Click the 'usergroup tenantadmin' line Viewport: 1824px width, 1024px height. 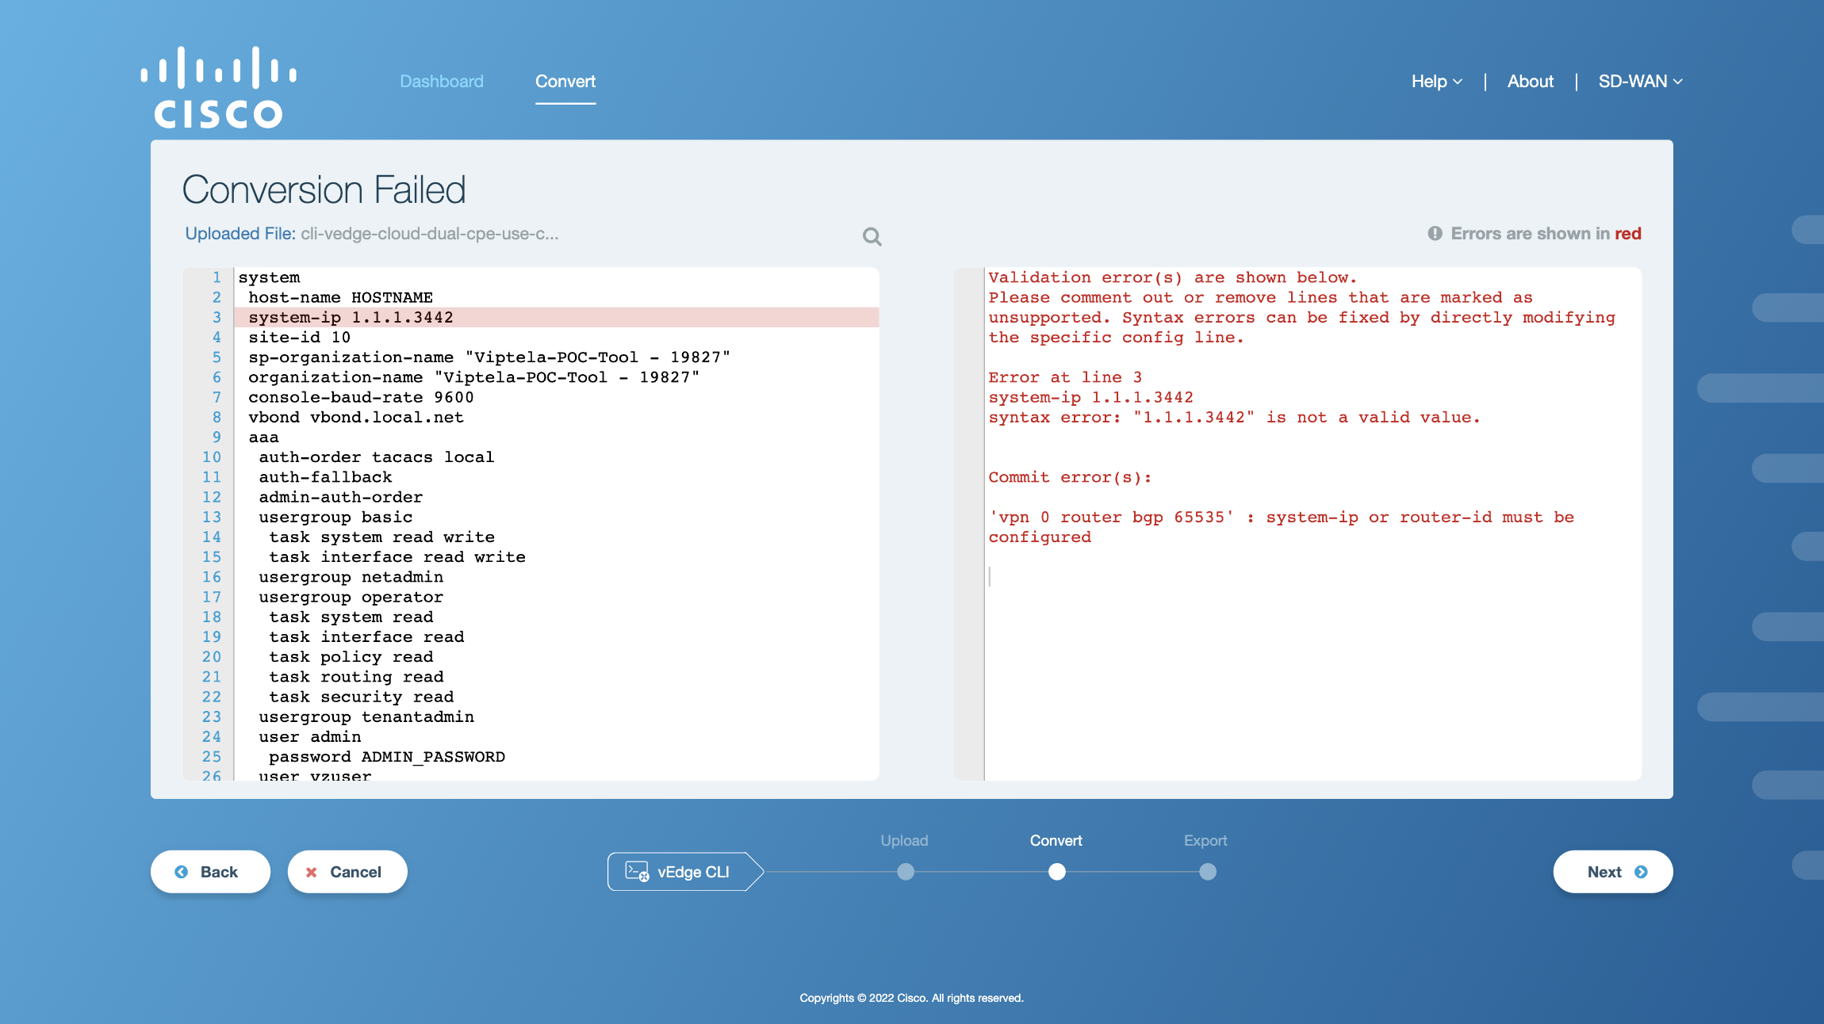point(366,716)
